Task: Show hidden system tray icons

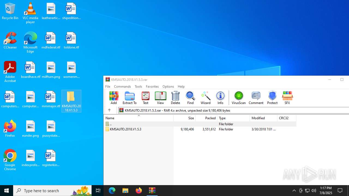Action: pyautogui.click(x=294, y=191)
